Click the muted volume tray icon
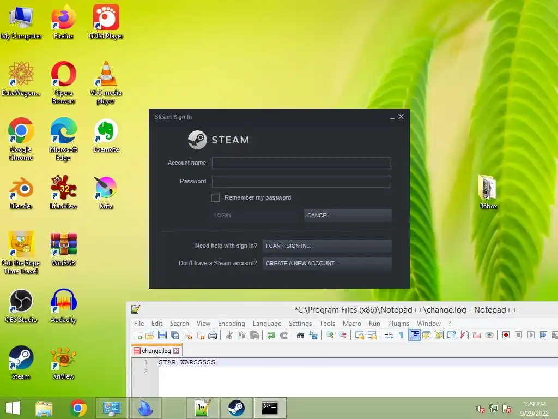The width and height of the screenshot is (558, 419). [481, 409]
